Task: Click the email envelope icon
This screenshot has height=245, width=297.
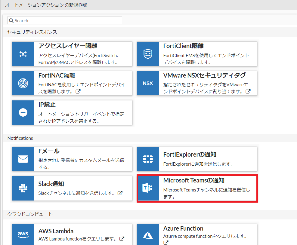Action: click(x=23, y=159)
